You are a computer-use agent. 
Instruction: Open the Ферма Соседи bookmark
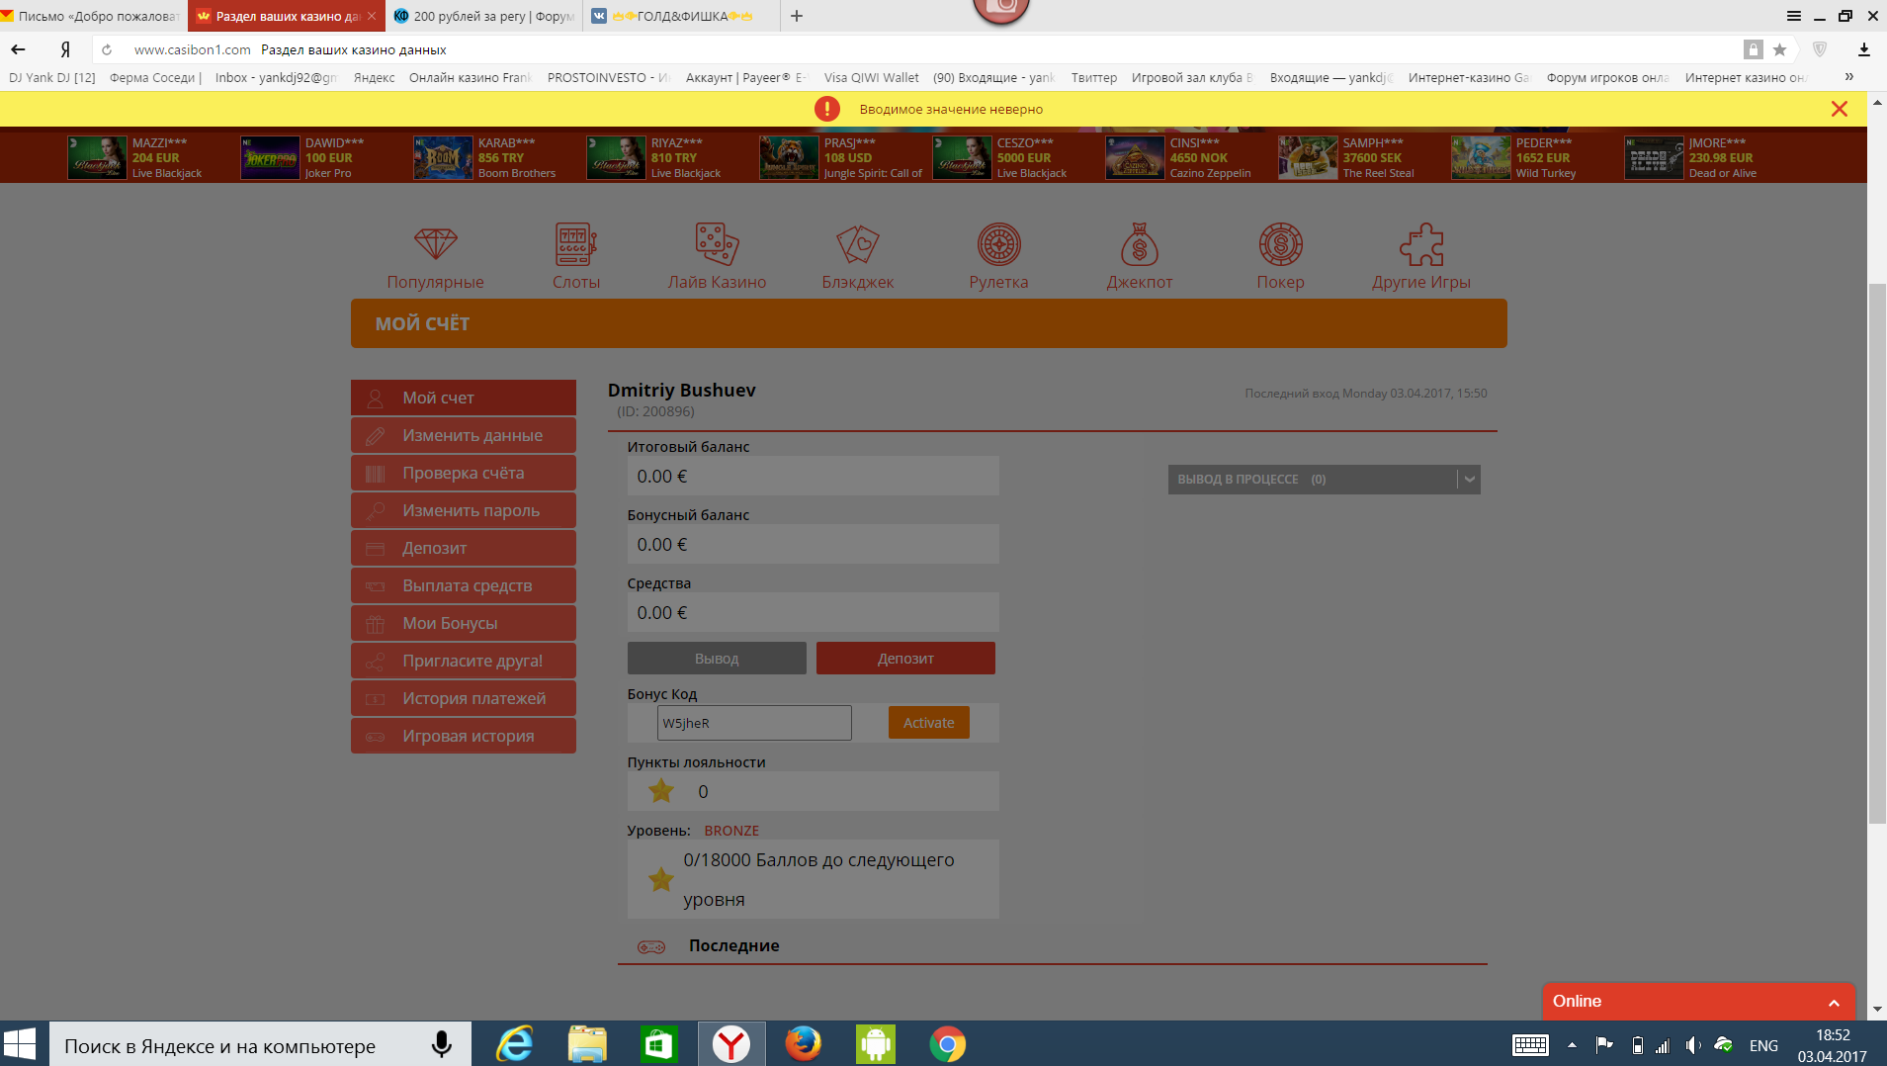(x=155, y=77)
